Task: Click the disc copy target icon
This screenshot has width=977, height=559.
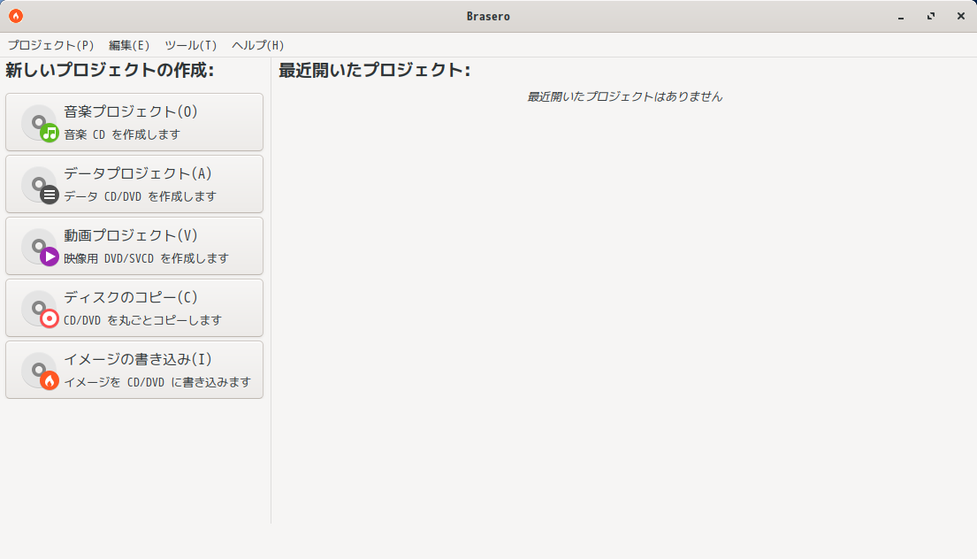Action: pyautogui.click(x=40, y=309)
